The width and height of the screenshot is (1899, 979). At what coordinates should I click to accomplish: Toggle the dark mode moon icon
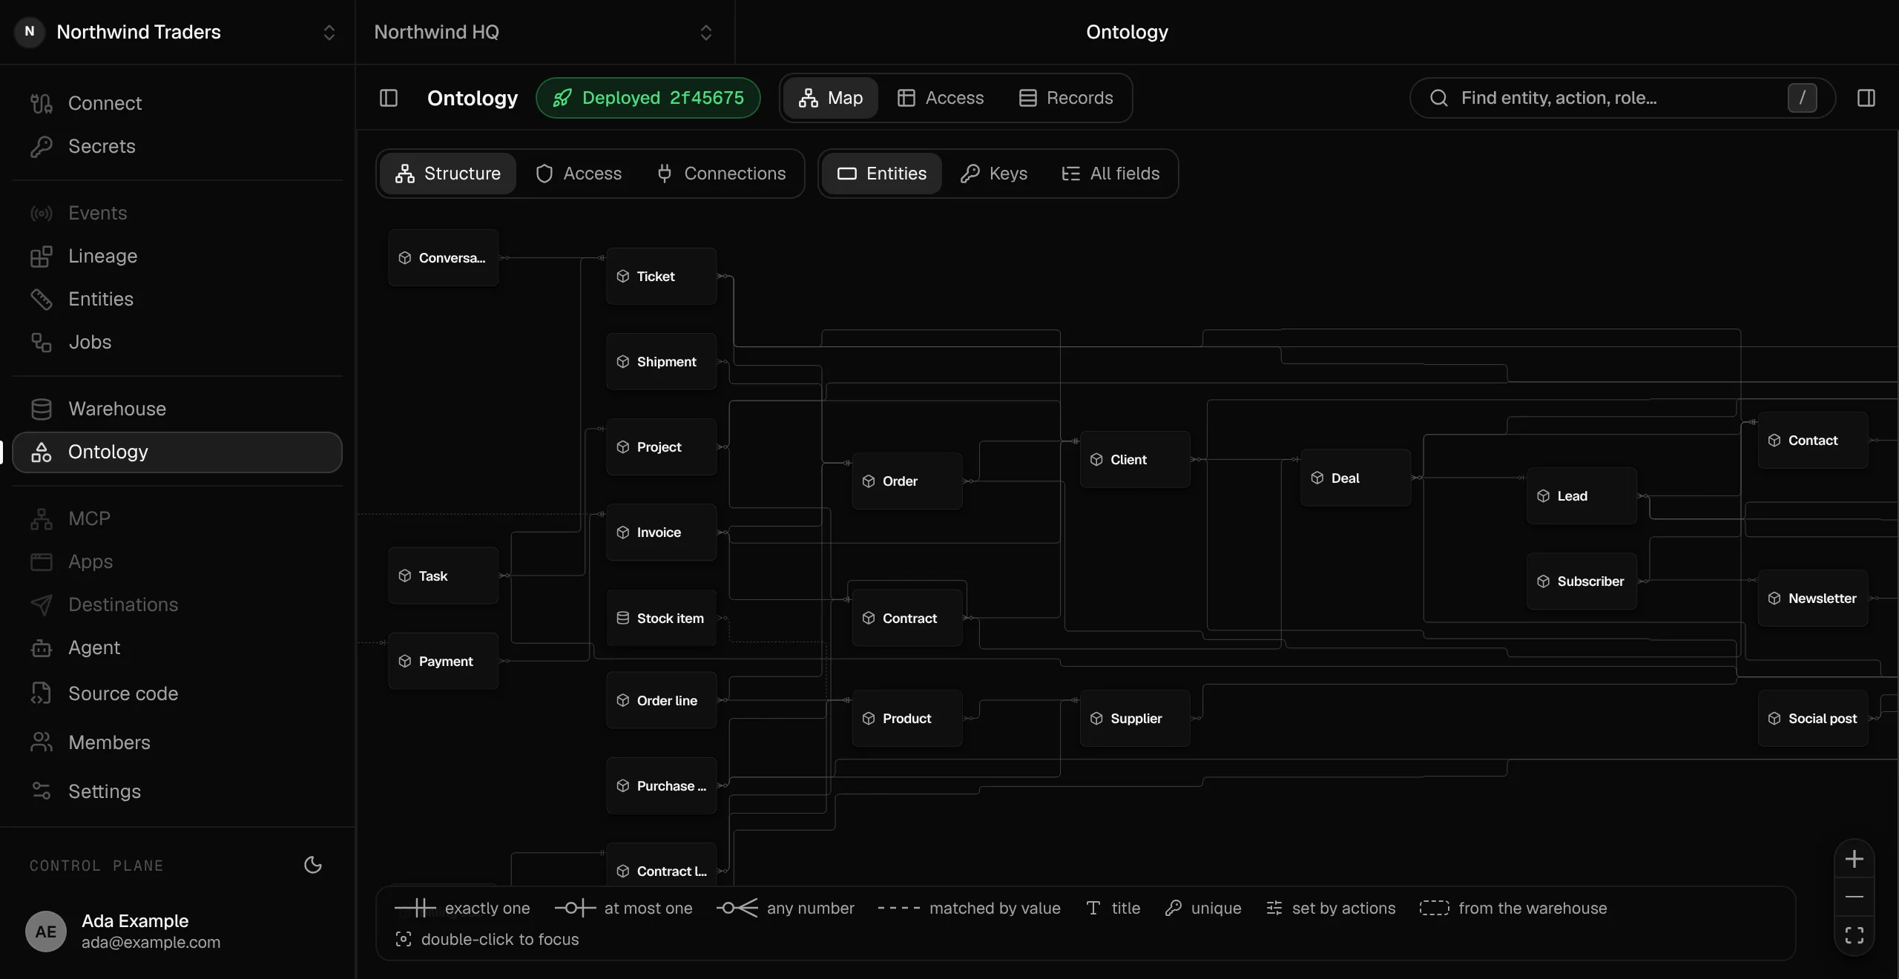click(313, 865)
